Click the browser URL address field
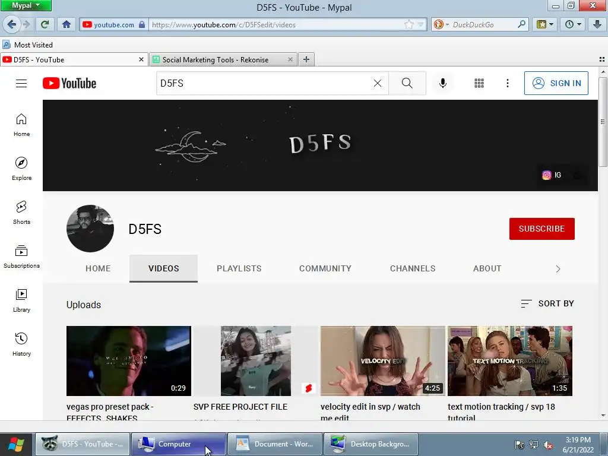 [x=275, y=24]
